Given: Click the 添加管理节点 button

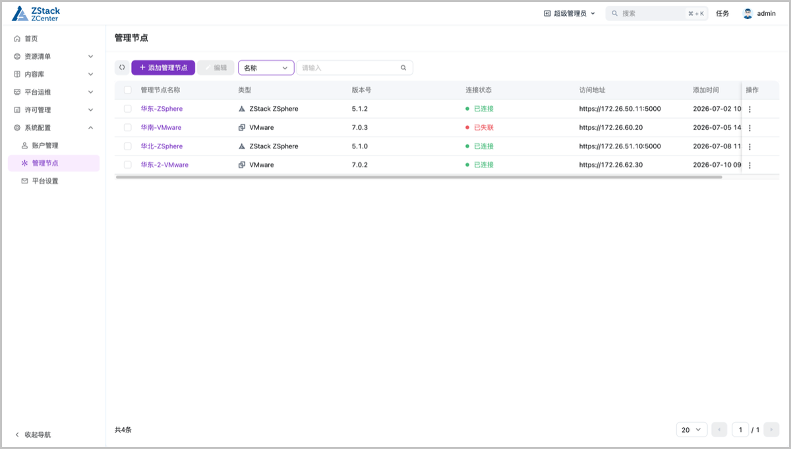Looking at the screenshot, I should click(x=163, y=67).
